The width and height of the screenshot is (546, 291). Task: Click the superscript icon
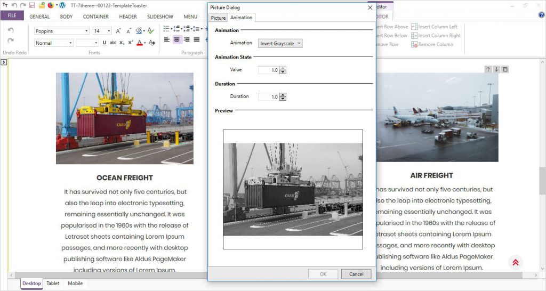(x=130, y=43)
